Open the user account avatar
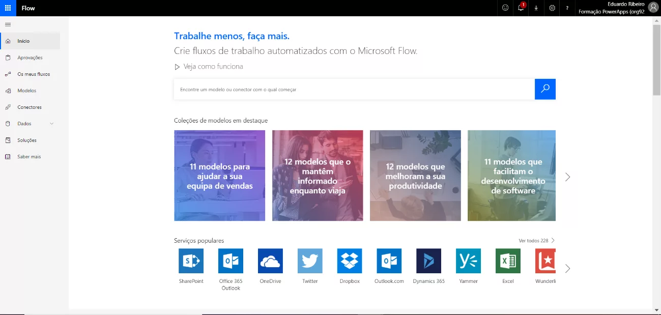This screenshot has height=315, width=661. point(653,8)
